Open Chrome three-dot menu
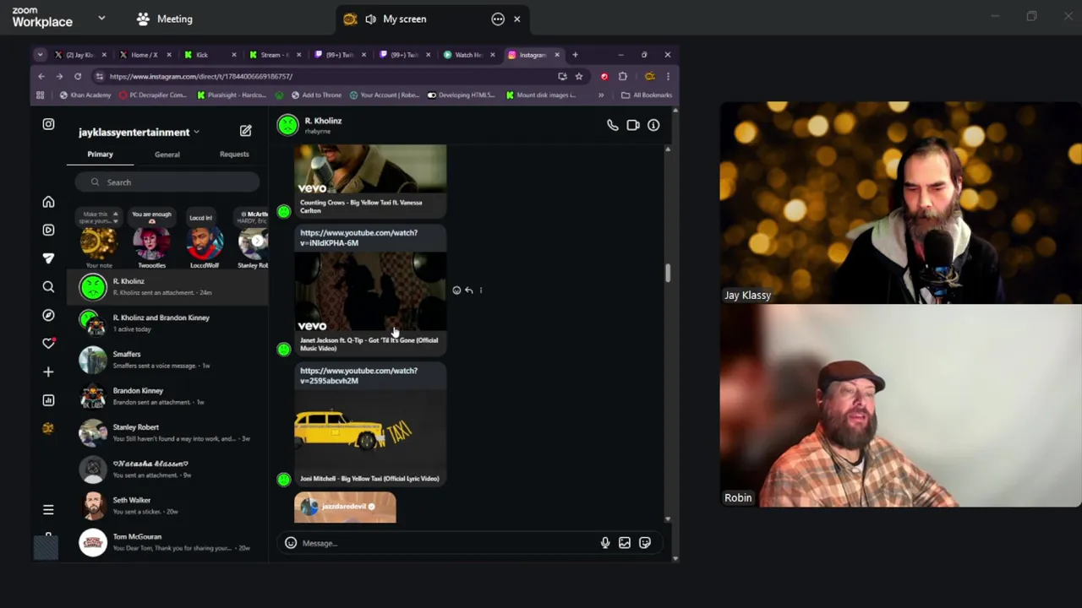Screen dimensions: 1082x608 click(x=668, y=76)
